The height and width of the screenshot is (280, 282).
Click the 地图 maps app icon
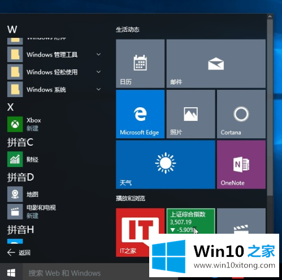(x=15, y=194)
